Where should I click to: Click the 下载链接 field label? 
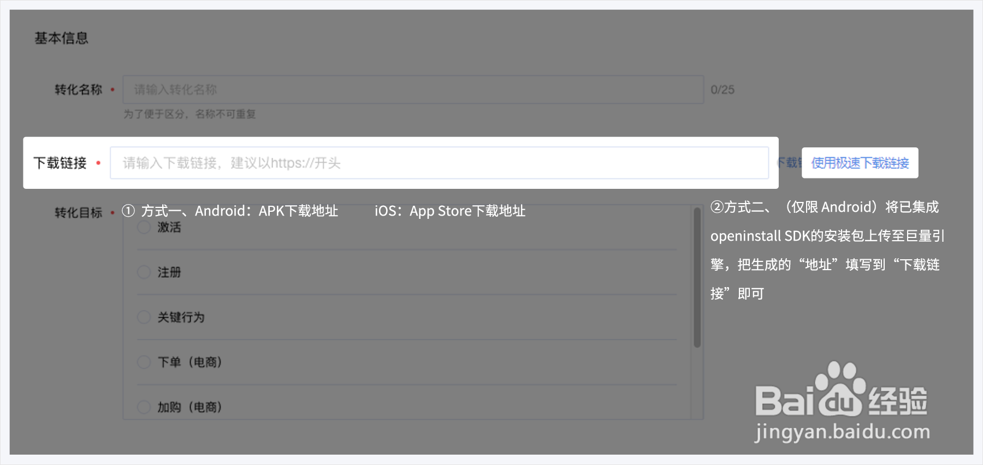(60, 163)
